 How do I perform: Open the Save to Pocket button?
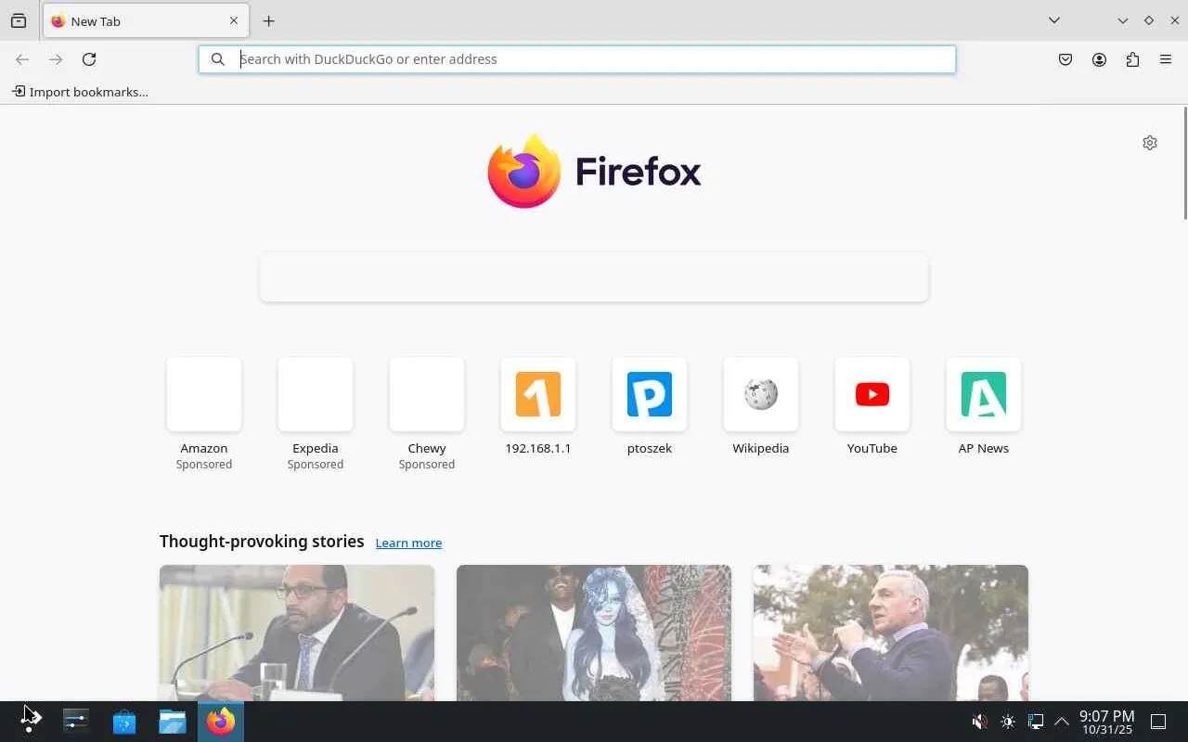point(1065,59)
